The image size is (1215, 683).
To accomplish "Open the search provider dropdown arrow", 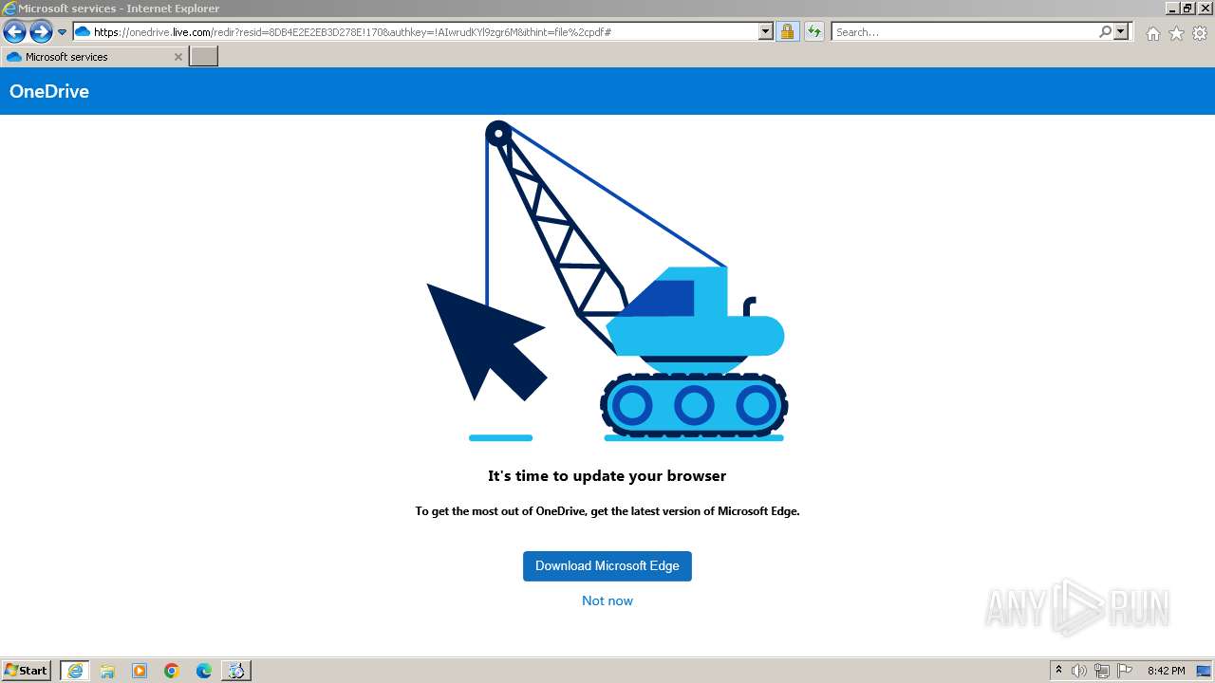I will 1121,31.
